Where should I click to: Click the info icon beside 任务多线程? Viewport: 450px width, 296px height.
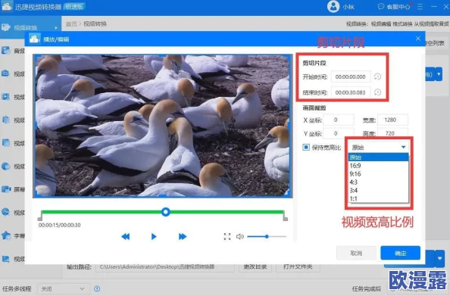97,288
